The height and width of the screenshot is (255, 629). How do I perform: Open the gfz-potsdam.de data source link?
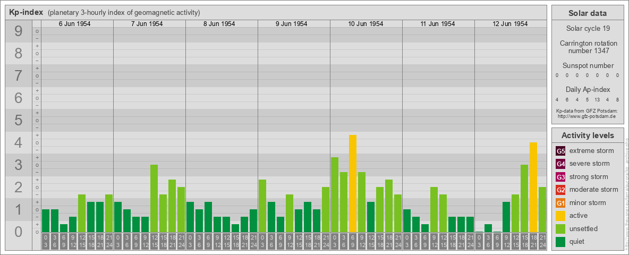pyautogui.click(x=587, y=116)
